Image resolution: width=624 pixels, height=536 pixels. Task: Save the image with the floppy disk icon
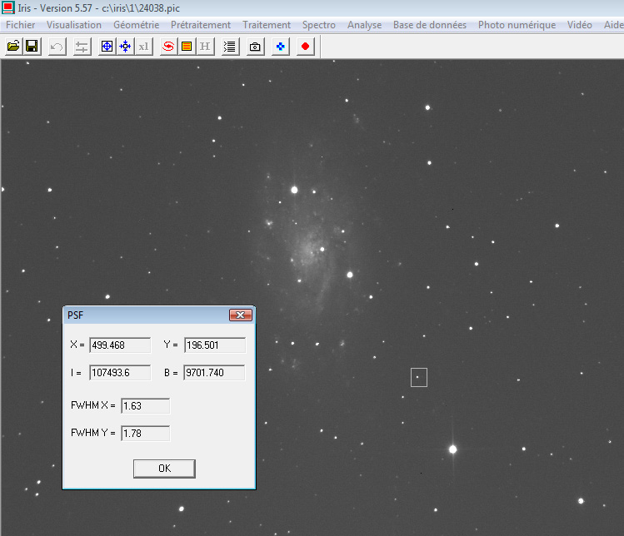click(32, 47)
